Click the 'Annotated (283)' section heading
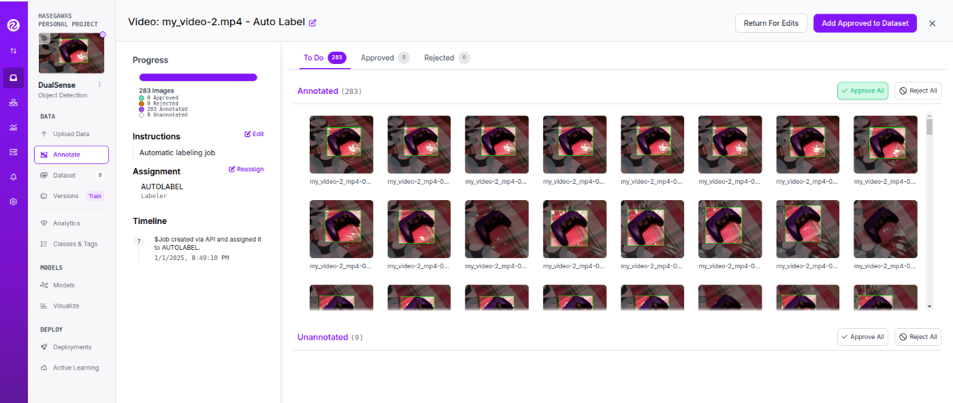 (x=329, y=91)
